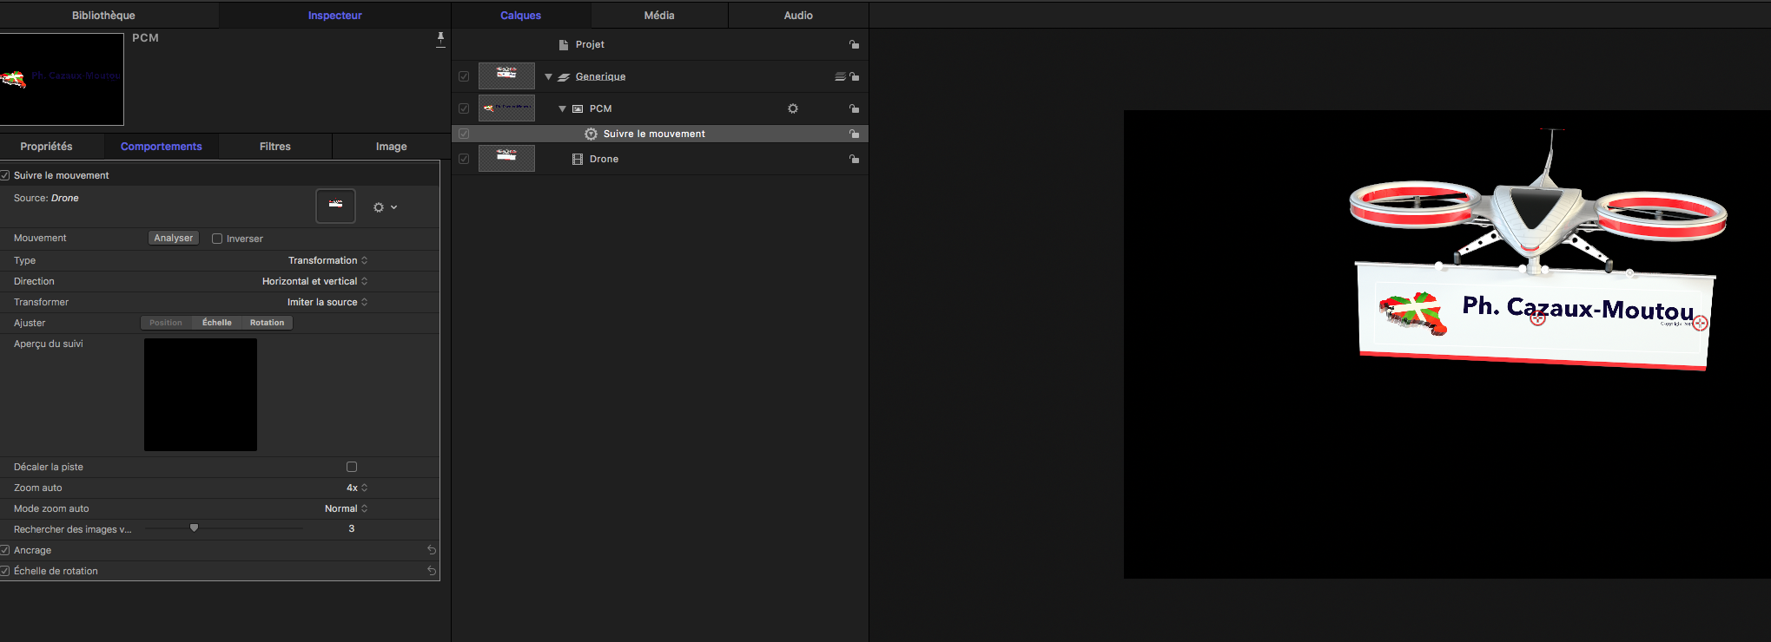Click the Drone layer thumbnail
The image size is (1771, 642).
(x=506, y=158)
